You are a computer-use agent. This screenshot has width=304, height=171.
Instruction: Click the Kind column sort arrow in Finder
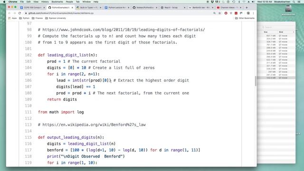point(294,32)
